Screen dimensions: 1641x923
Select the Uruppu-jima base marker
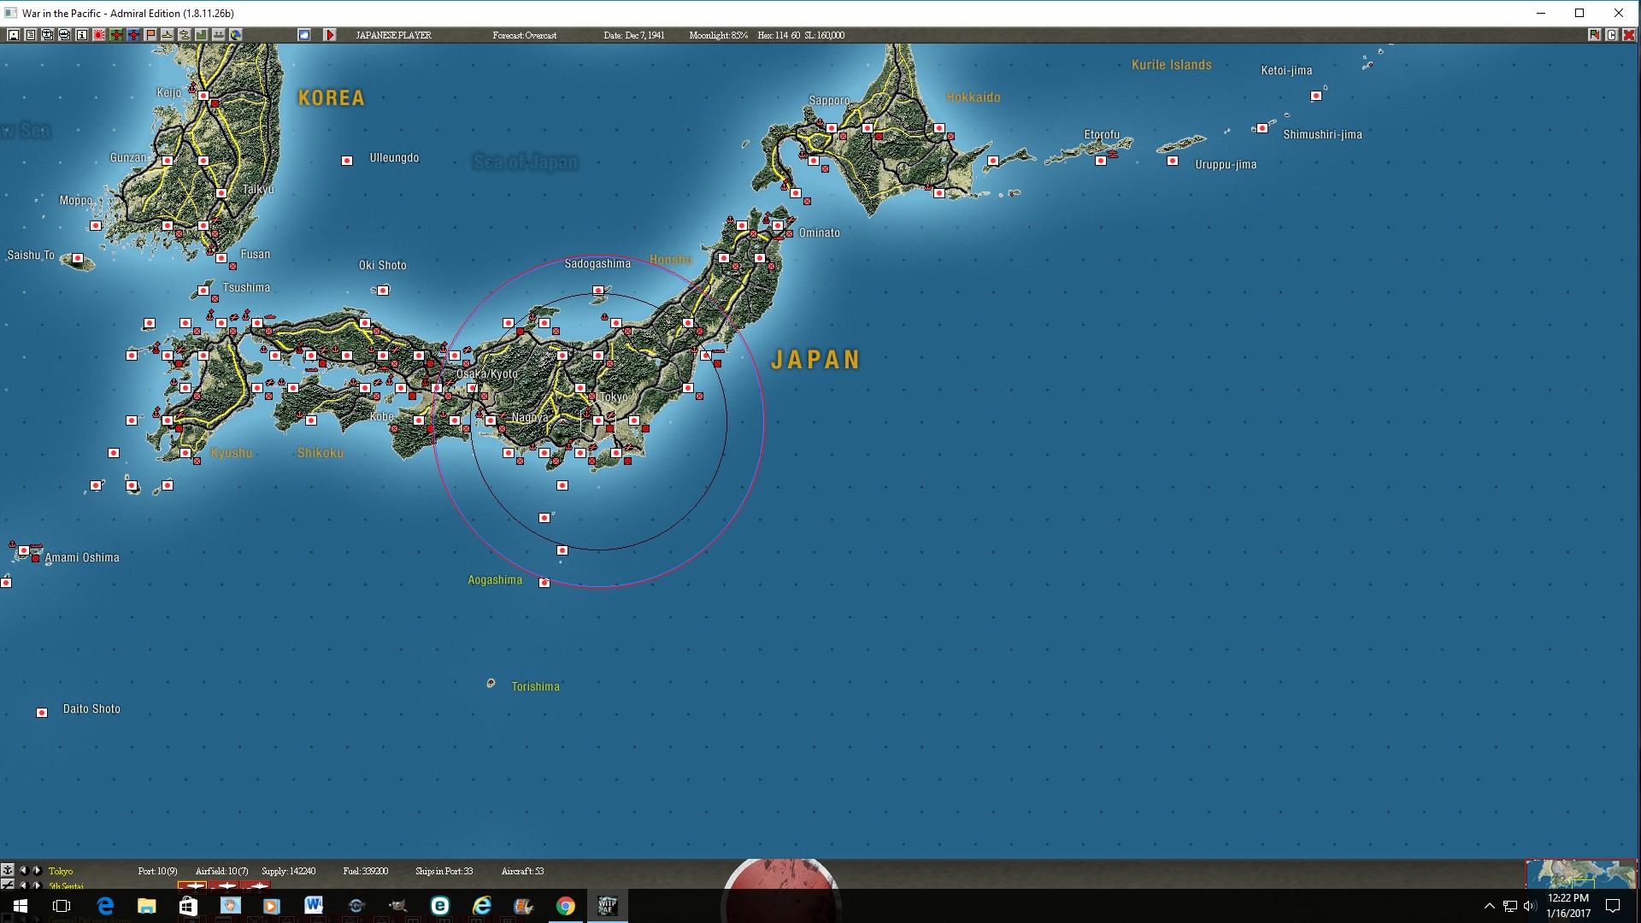(1173, 161)
